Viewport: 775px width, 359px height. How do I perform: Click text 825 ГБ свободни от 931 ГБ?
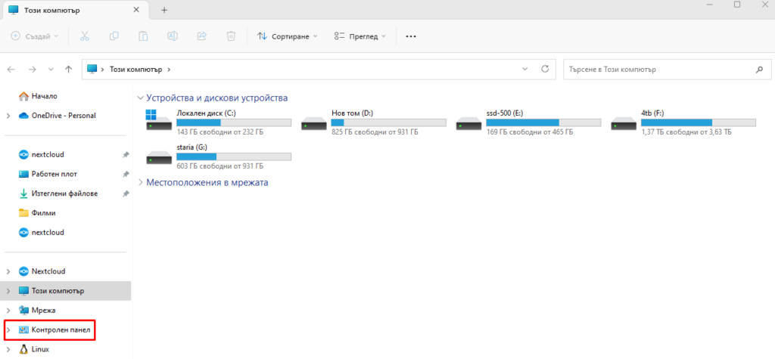click(x=375, y=132)
